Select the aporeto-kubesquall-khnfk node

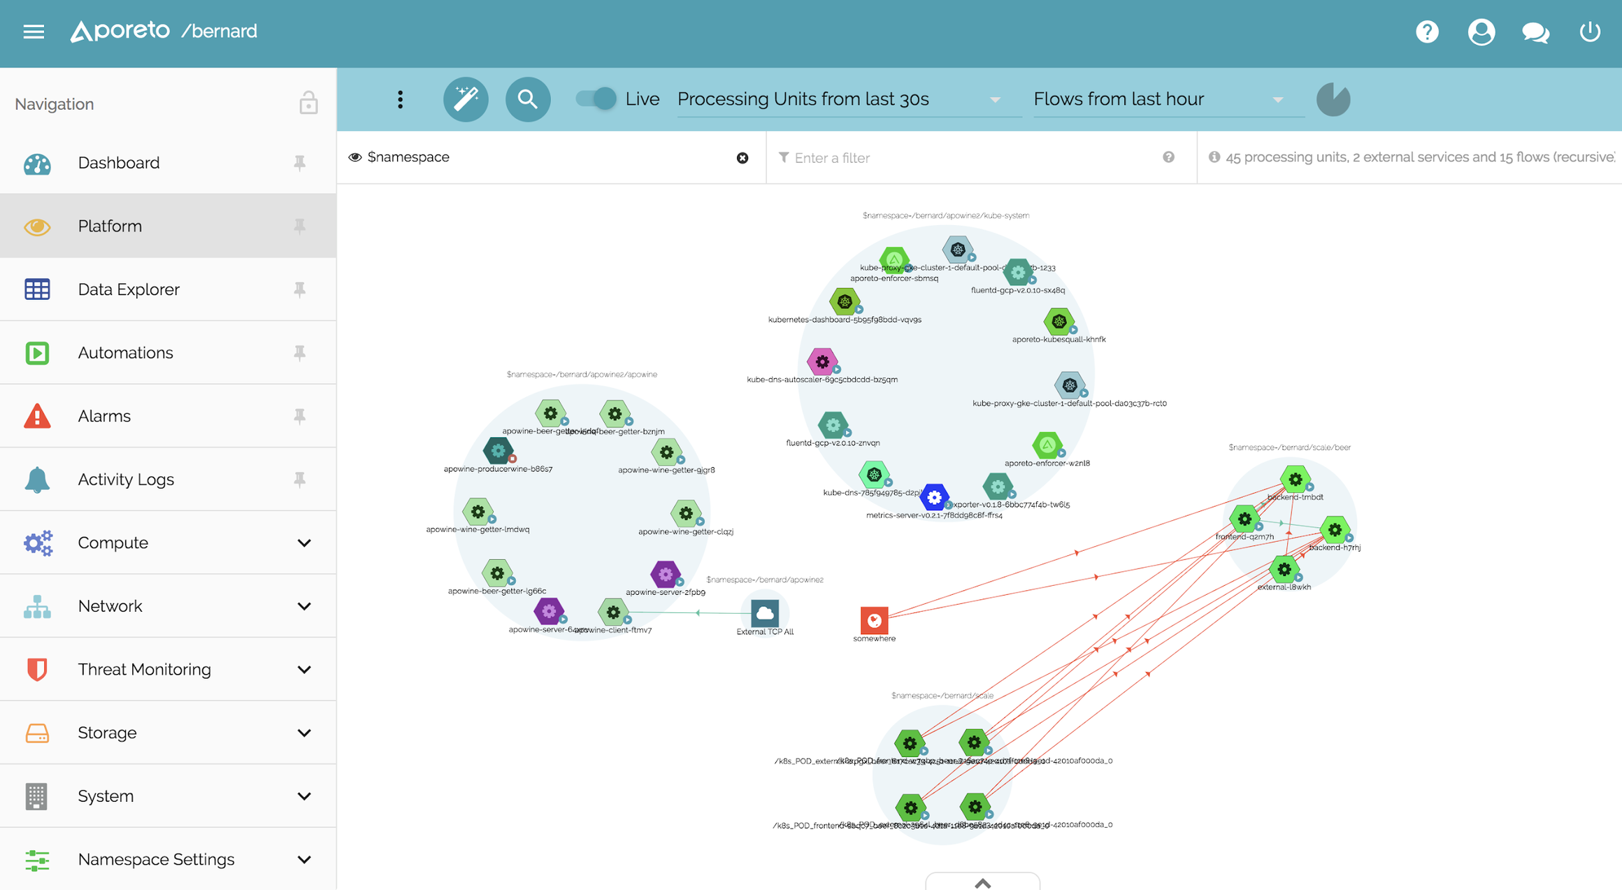(x=1058, y=322)
